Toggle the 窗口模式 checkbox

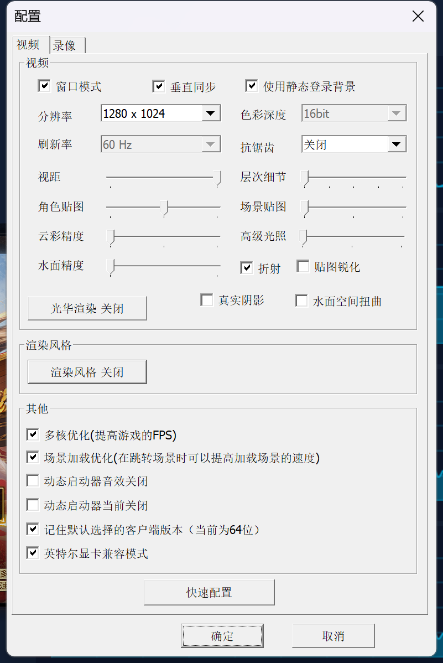point(44,86)
